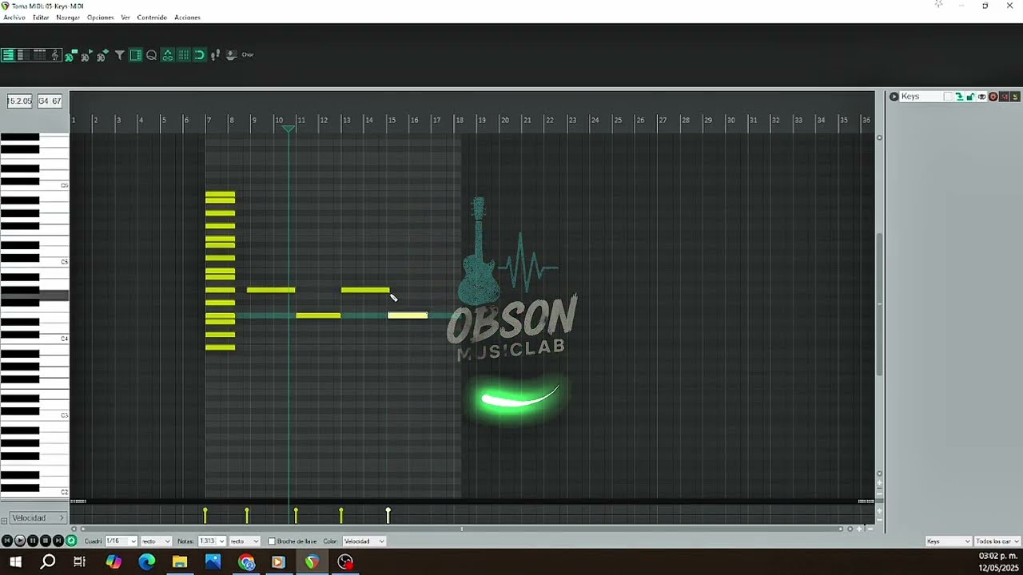Pause playback in MIDI editor
Viewport: 1023px width, 575px height.
(x=33, y=541)
